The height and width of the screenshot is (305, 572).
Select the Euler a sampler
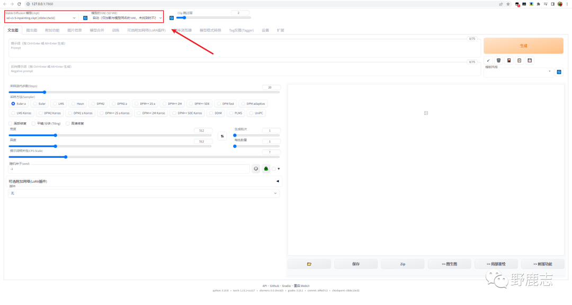[18, 104]
